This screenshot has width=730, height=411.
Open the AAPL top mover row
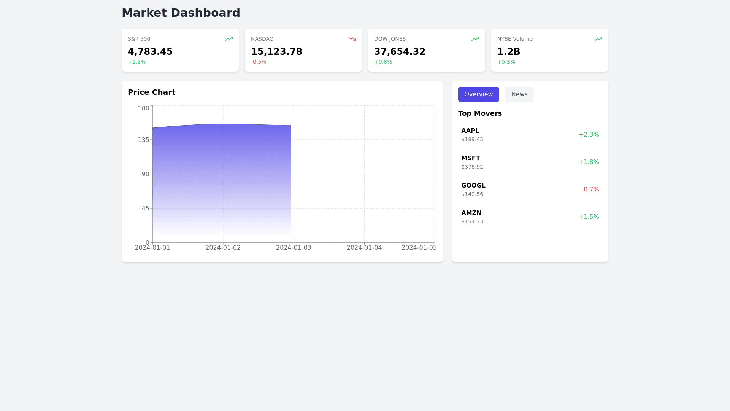click(x=530, y=135)
